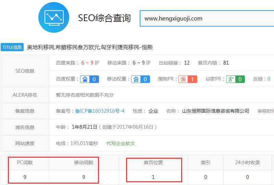Screen dimensions: 274x185
Task: Click the 移动词数 value 9
Action: pos(84,177)
